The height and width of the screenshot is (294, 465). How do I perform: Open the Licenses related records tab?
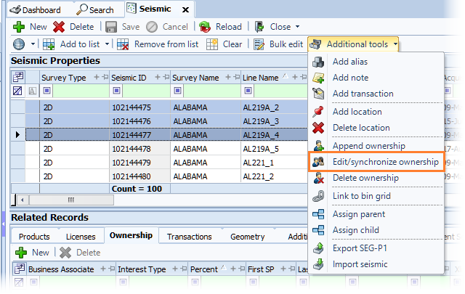[81, 237]
